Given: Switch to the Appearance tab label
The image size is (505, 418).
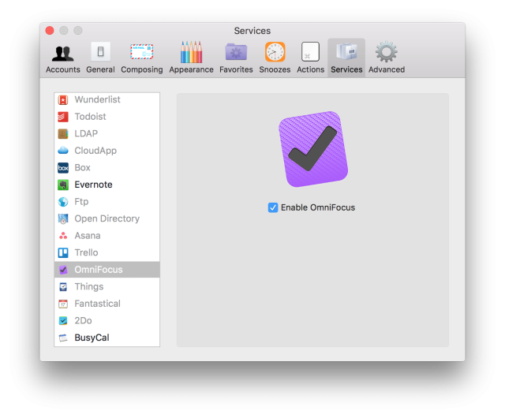Looking at the screenshot, I should pyautogui.click(x=191, y=70).
